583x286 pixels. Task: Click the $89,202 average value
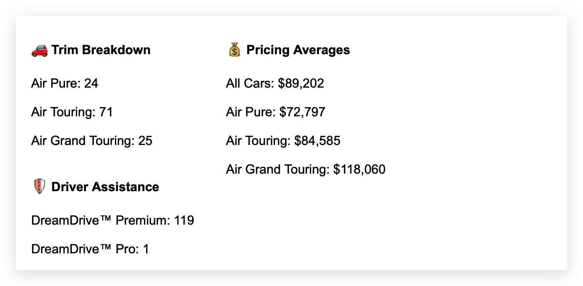[x=301, y=84]
